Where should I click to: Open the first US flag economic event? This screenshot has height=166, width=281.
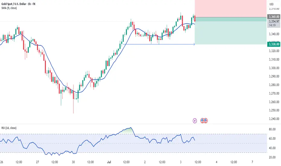pos(202,121)
